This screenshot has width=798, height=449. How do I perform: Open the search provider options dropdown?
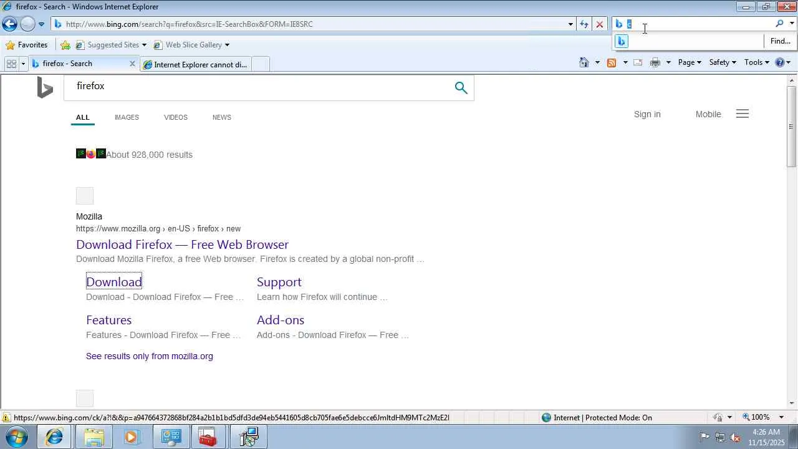[792, 24]
